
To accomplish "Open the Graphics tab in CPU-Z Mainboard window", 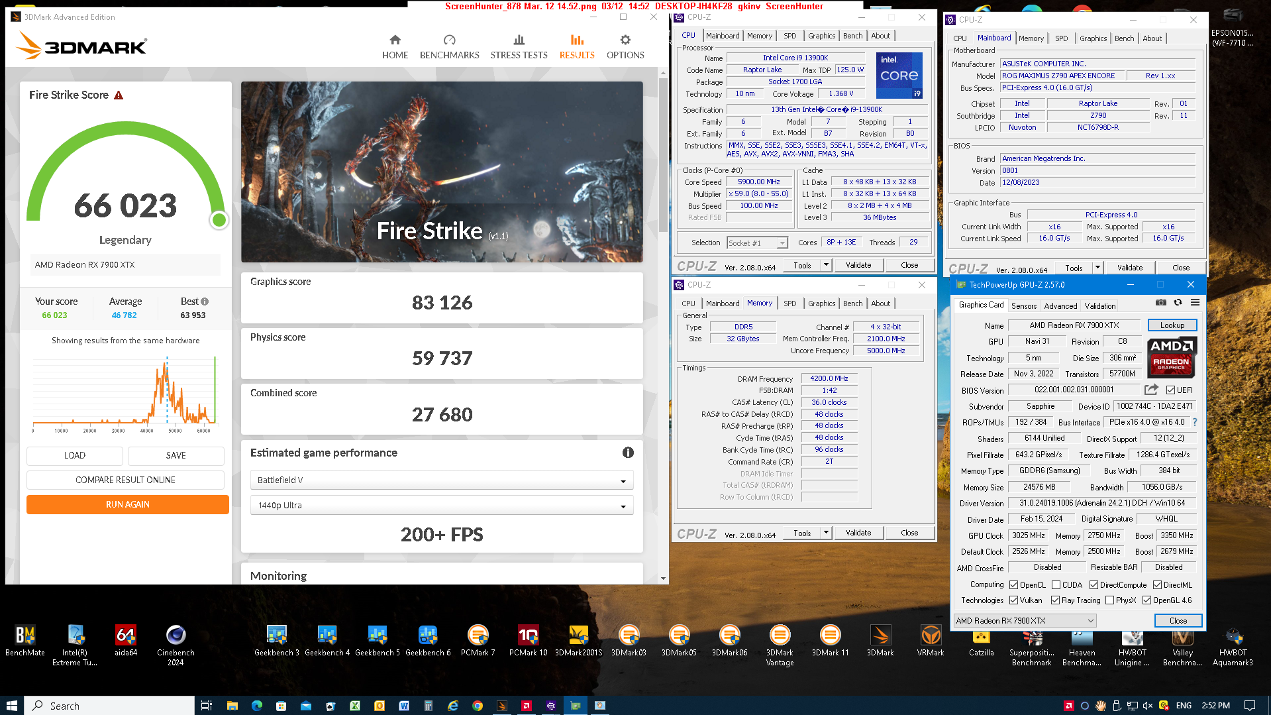I will pyautogui.click(x=1093, y=38).
